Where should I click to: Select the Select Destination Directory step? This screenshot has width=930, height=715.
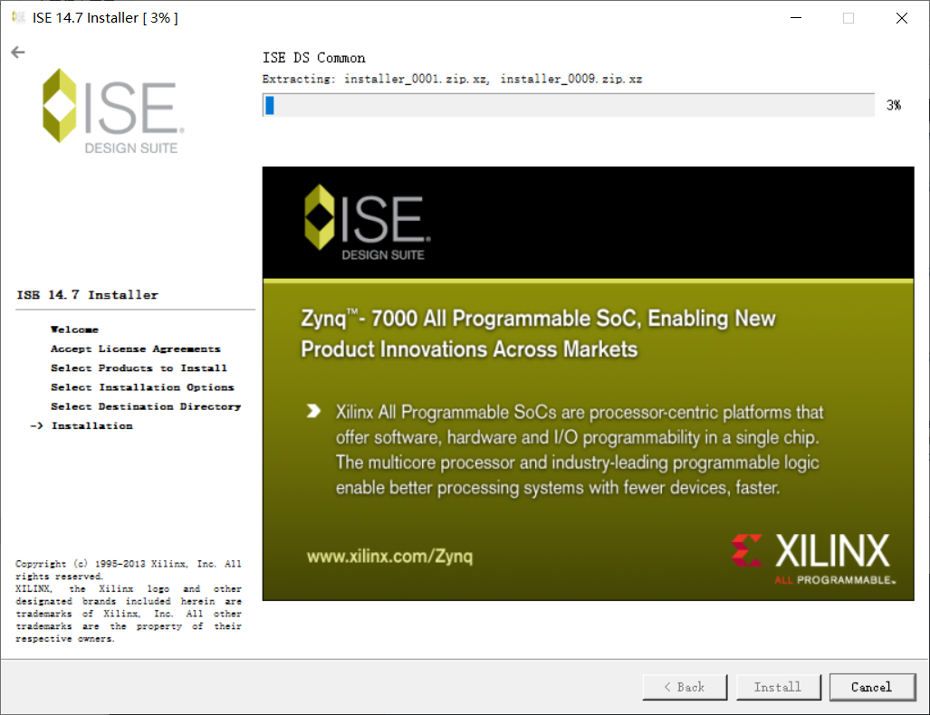146,406
